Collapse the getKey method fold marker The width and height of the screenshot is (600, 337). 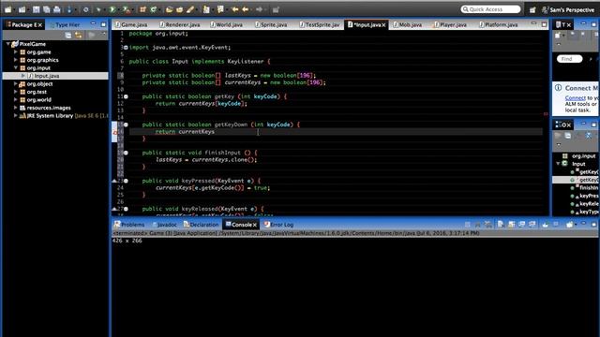[x=126, y=96]
